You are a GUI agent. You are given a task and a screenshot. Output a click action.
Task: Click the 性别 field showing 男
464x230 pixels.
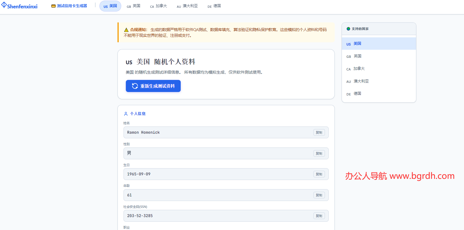pos(226,154)
